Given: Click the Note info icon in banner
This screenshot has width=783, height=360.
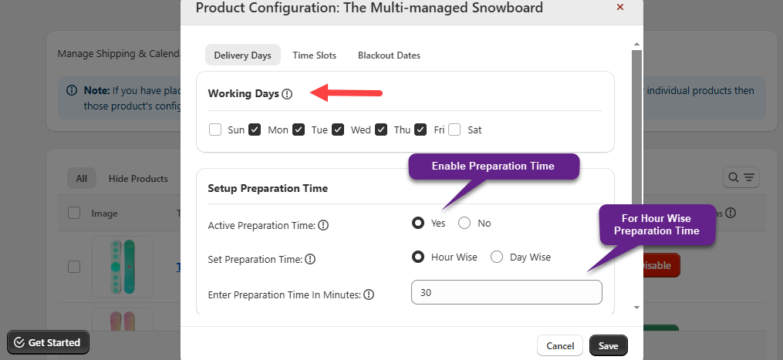Looking at the screenshot, I should [x=72, y=90].
